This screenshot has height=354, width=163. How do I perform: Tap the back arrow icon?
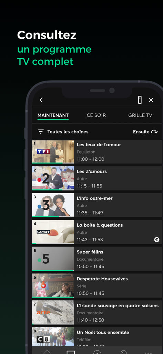click(41, 100)
